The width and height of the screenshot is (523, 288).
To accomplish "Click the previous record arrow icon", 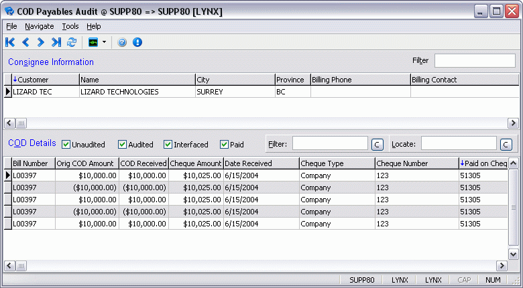I will 25,42.
